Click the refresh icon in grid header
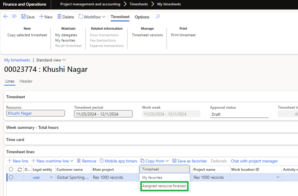The width and height of the screenshot is (298, 196). [19, 169]
